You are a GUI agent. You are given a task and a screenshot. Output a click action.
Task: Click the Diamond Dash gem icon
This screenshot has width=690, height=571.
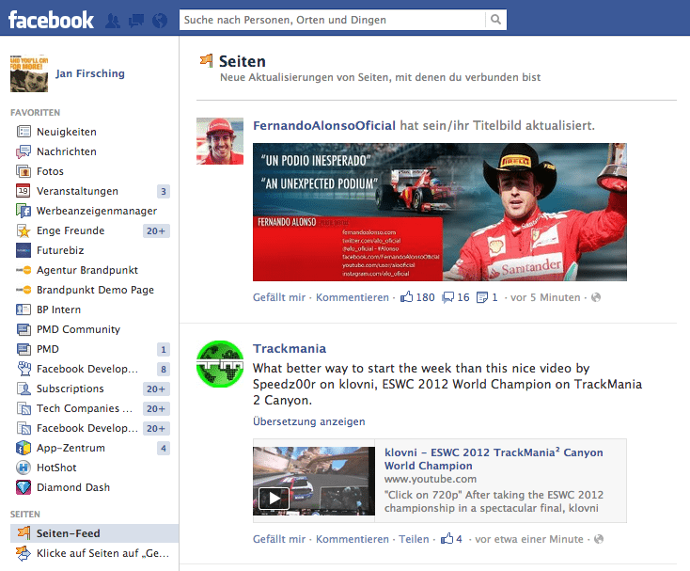coord(24,487)
